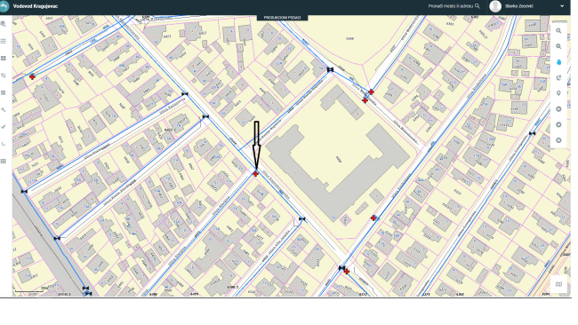578x325 pixels.
Task: Select the blue pan hand tool
Action: coord(558,62)
